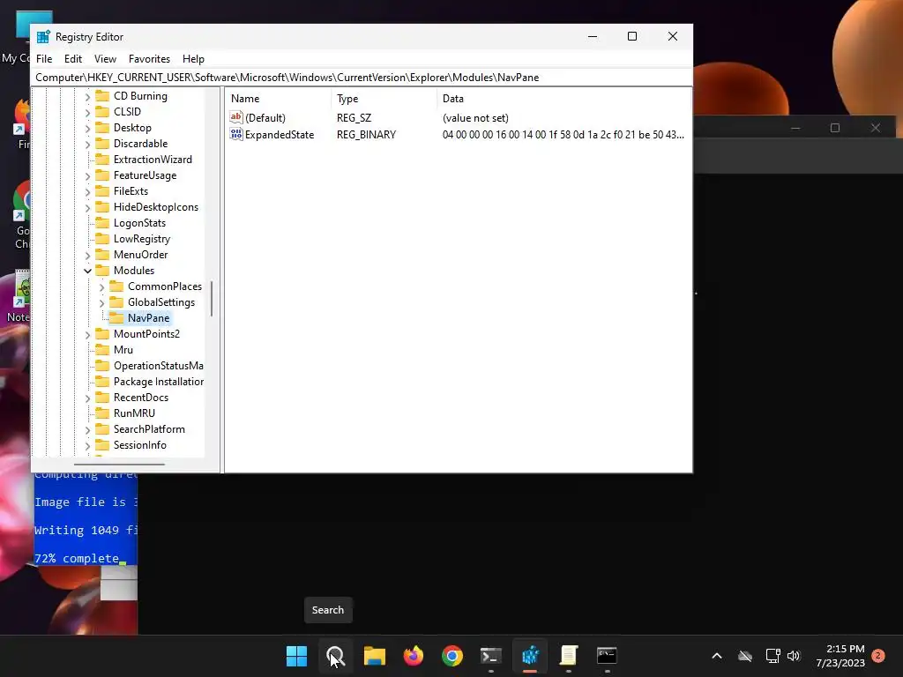Select the HideDesktopIcons key
The height and width of the screenshot is (677, 903).
click(x=156, y=206)
